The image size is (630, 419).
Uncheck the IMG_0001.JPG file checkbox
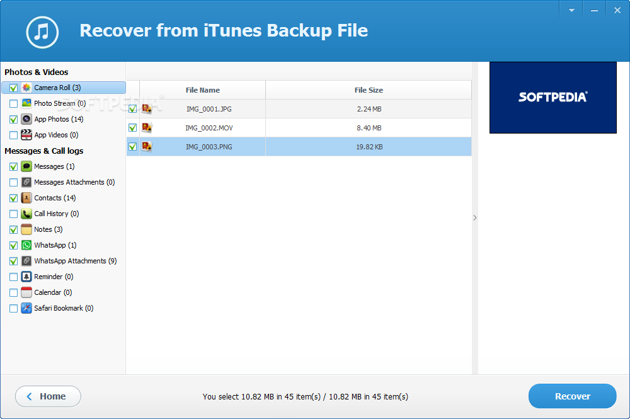pyautogui.click(x=132, y=109)
